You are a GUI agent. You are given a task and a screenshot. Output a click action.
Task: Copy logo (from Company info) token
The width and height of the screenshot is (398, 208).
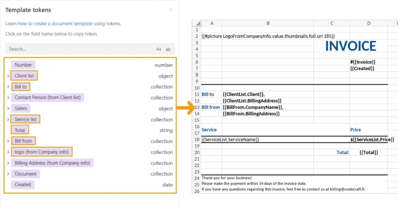point(42,152)
